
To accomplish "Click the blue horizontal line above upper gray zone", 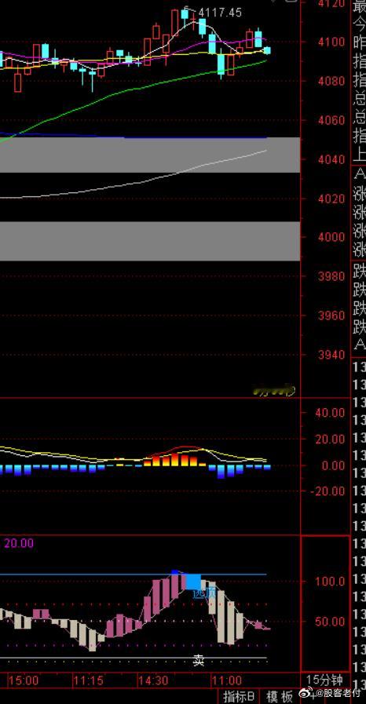I will (135, 136).
